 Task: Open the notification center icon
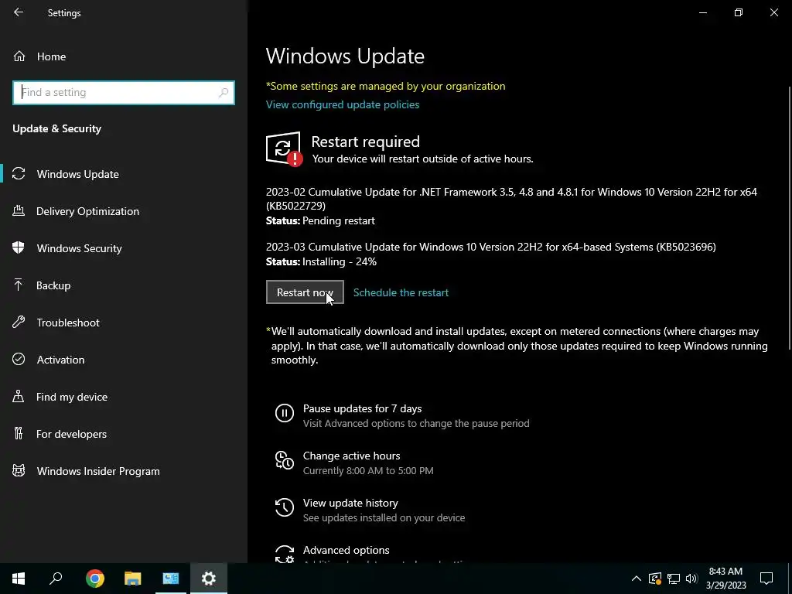tap(766, 579)
